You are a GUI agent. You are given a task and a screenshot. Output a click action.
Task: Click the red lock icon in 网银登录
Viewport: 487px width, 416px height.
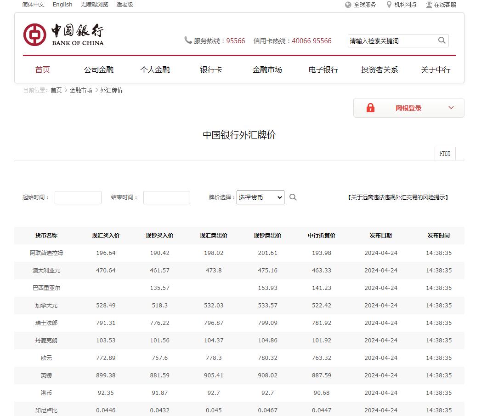click(370, 108)
